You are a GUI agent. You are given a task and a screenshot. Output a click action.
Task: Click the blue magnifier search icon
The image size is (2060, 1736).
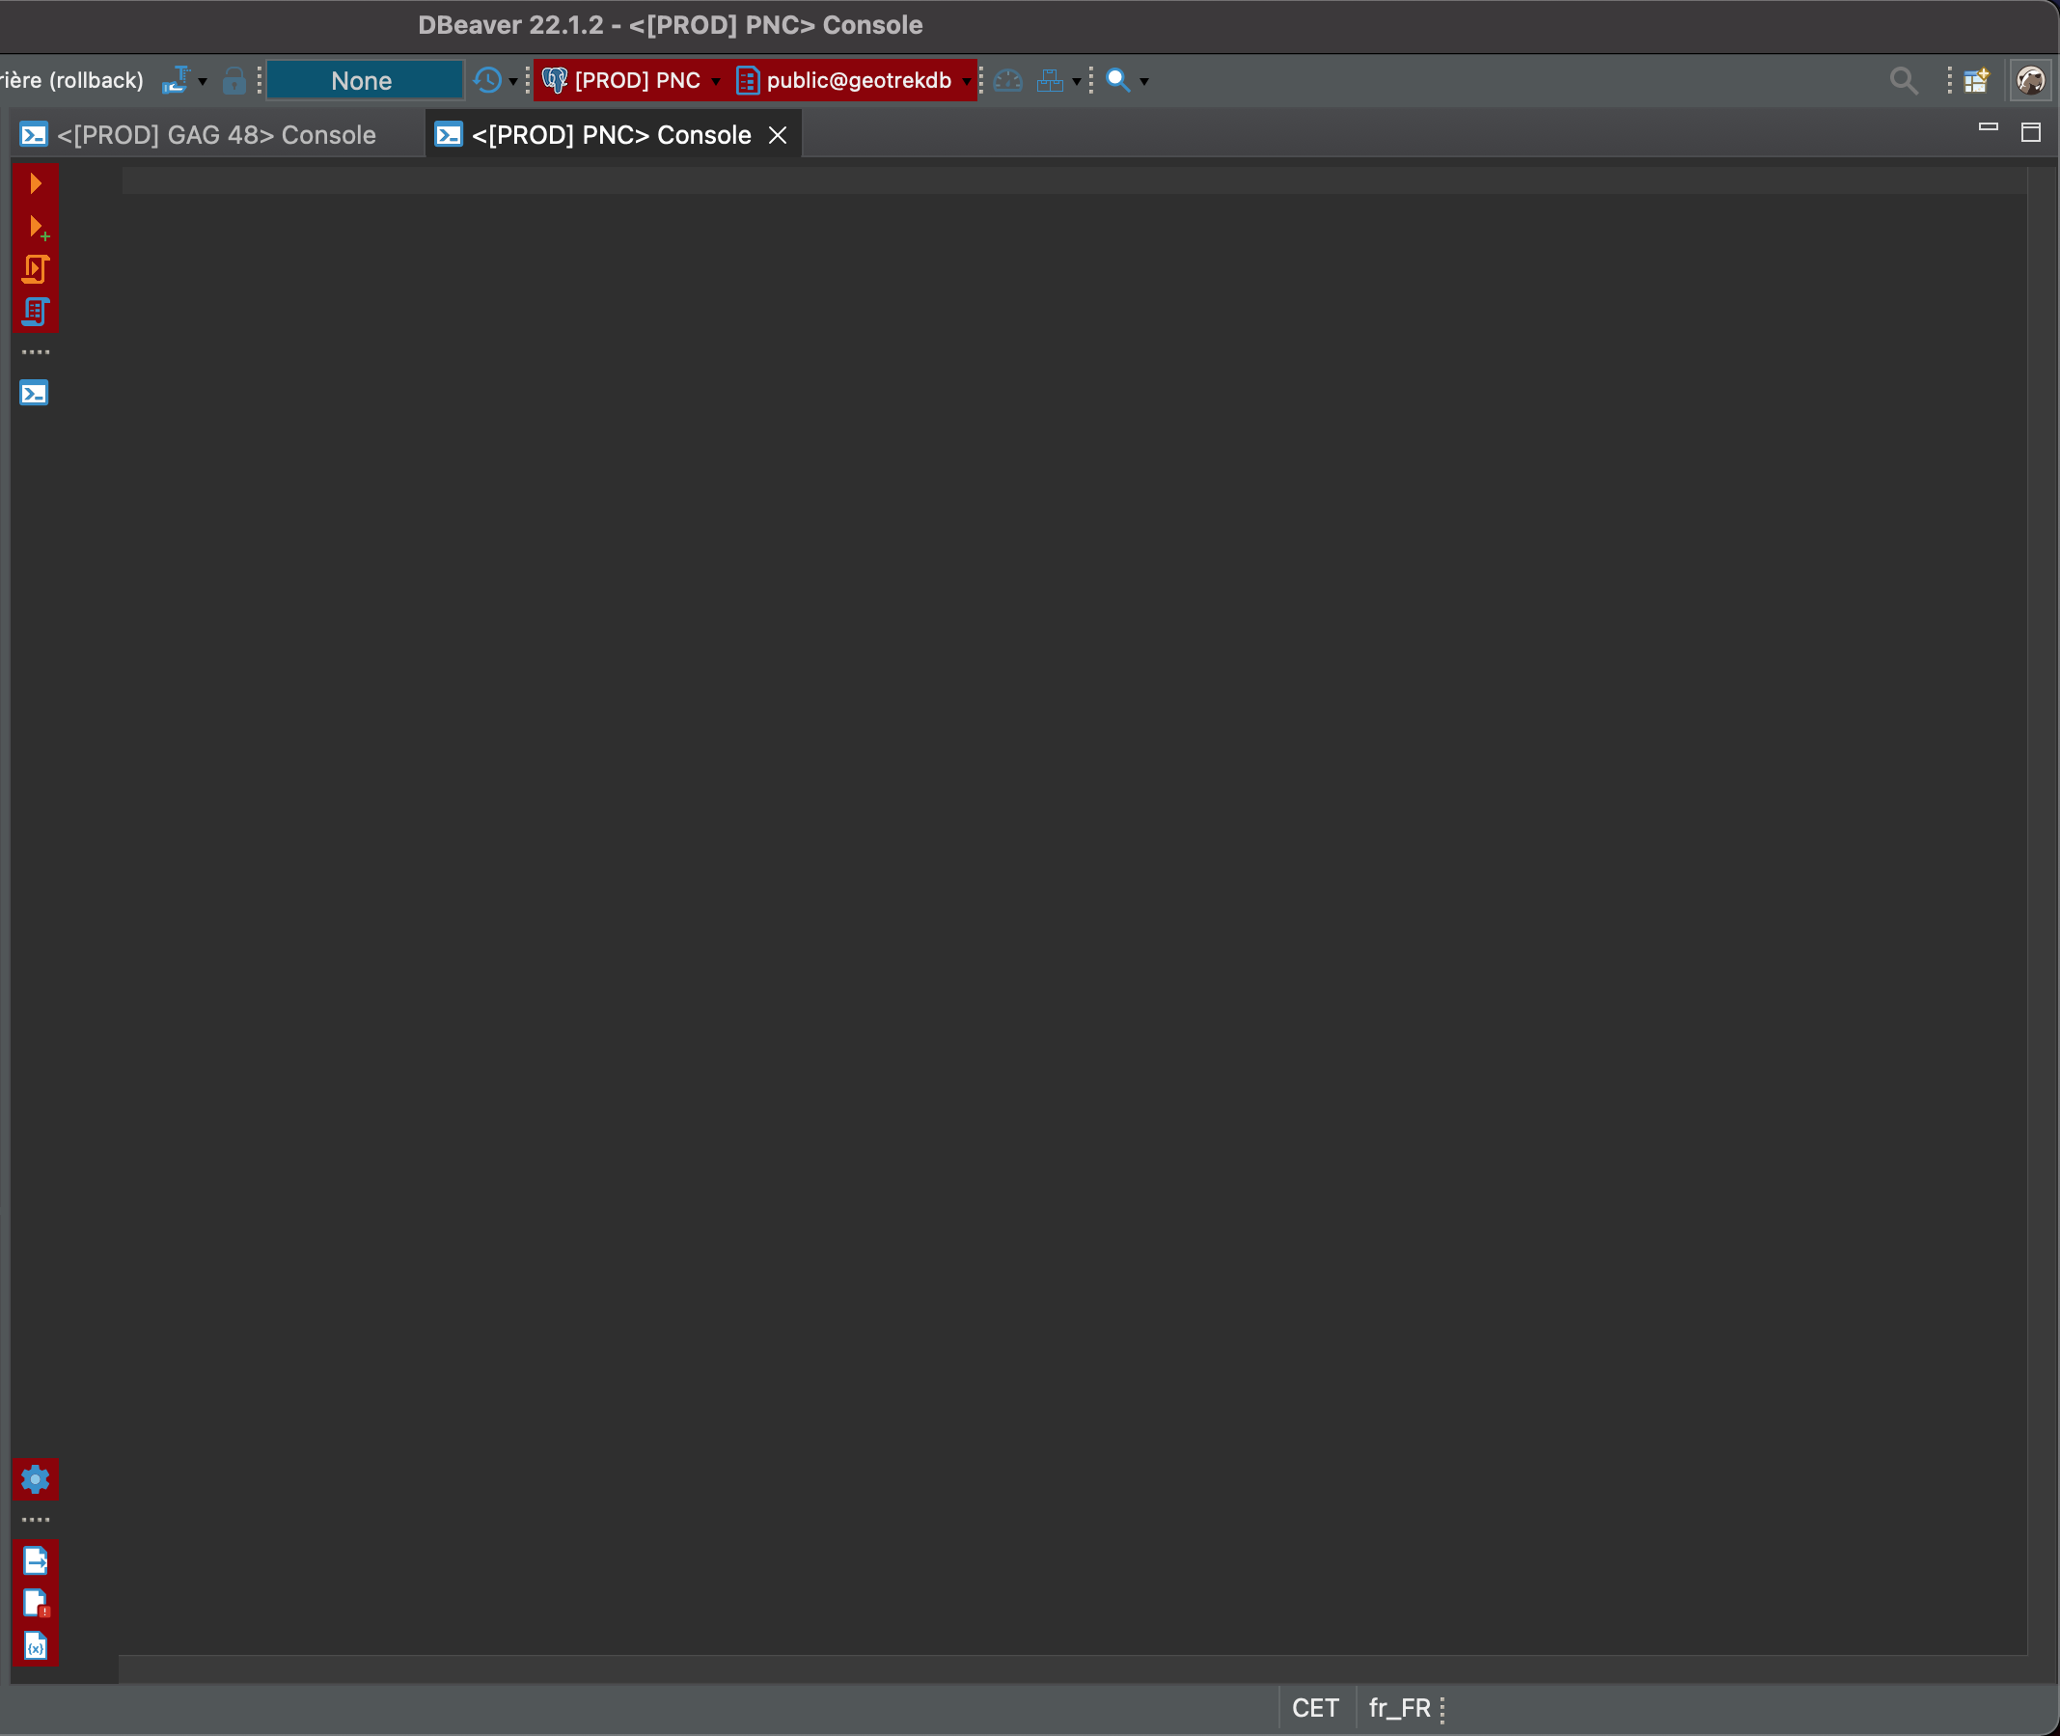click(1117, 80)
